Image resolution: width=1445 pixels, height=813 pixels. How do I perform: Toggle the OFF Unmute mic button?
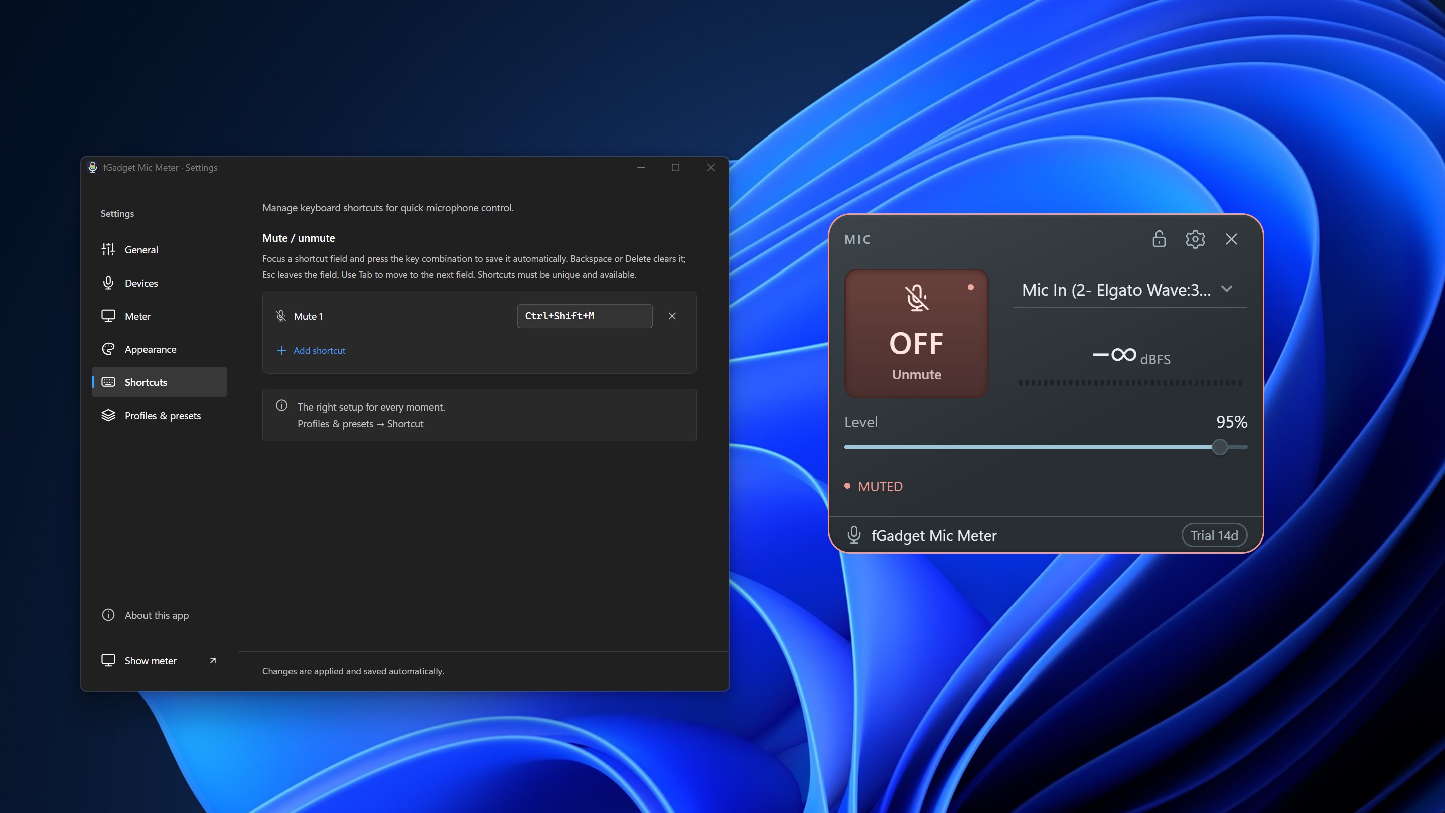(916, 334)
